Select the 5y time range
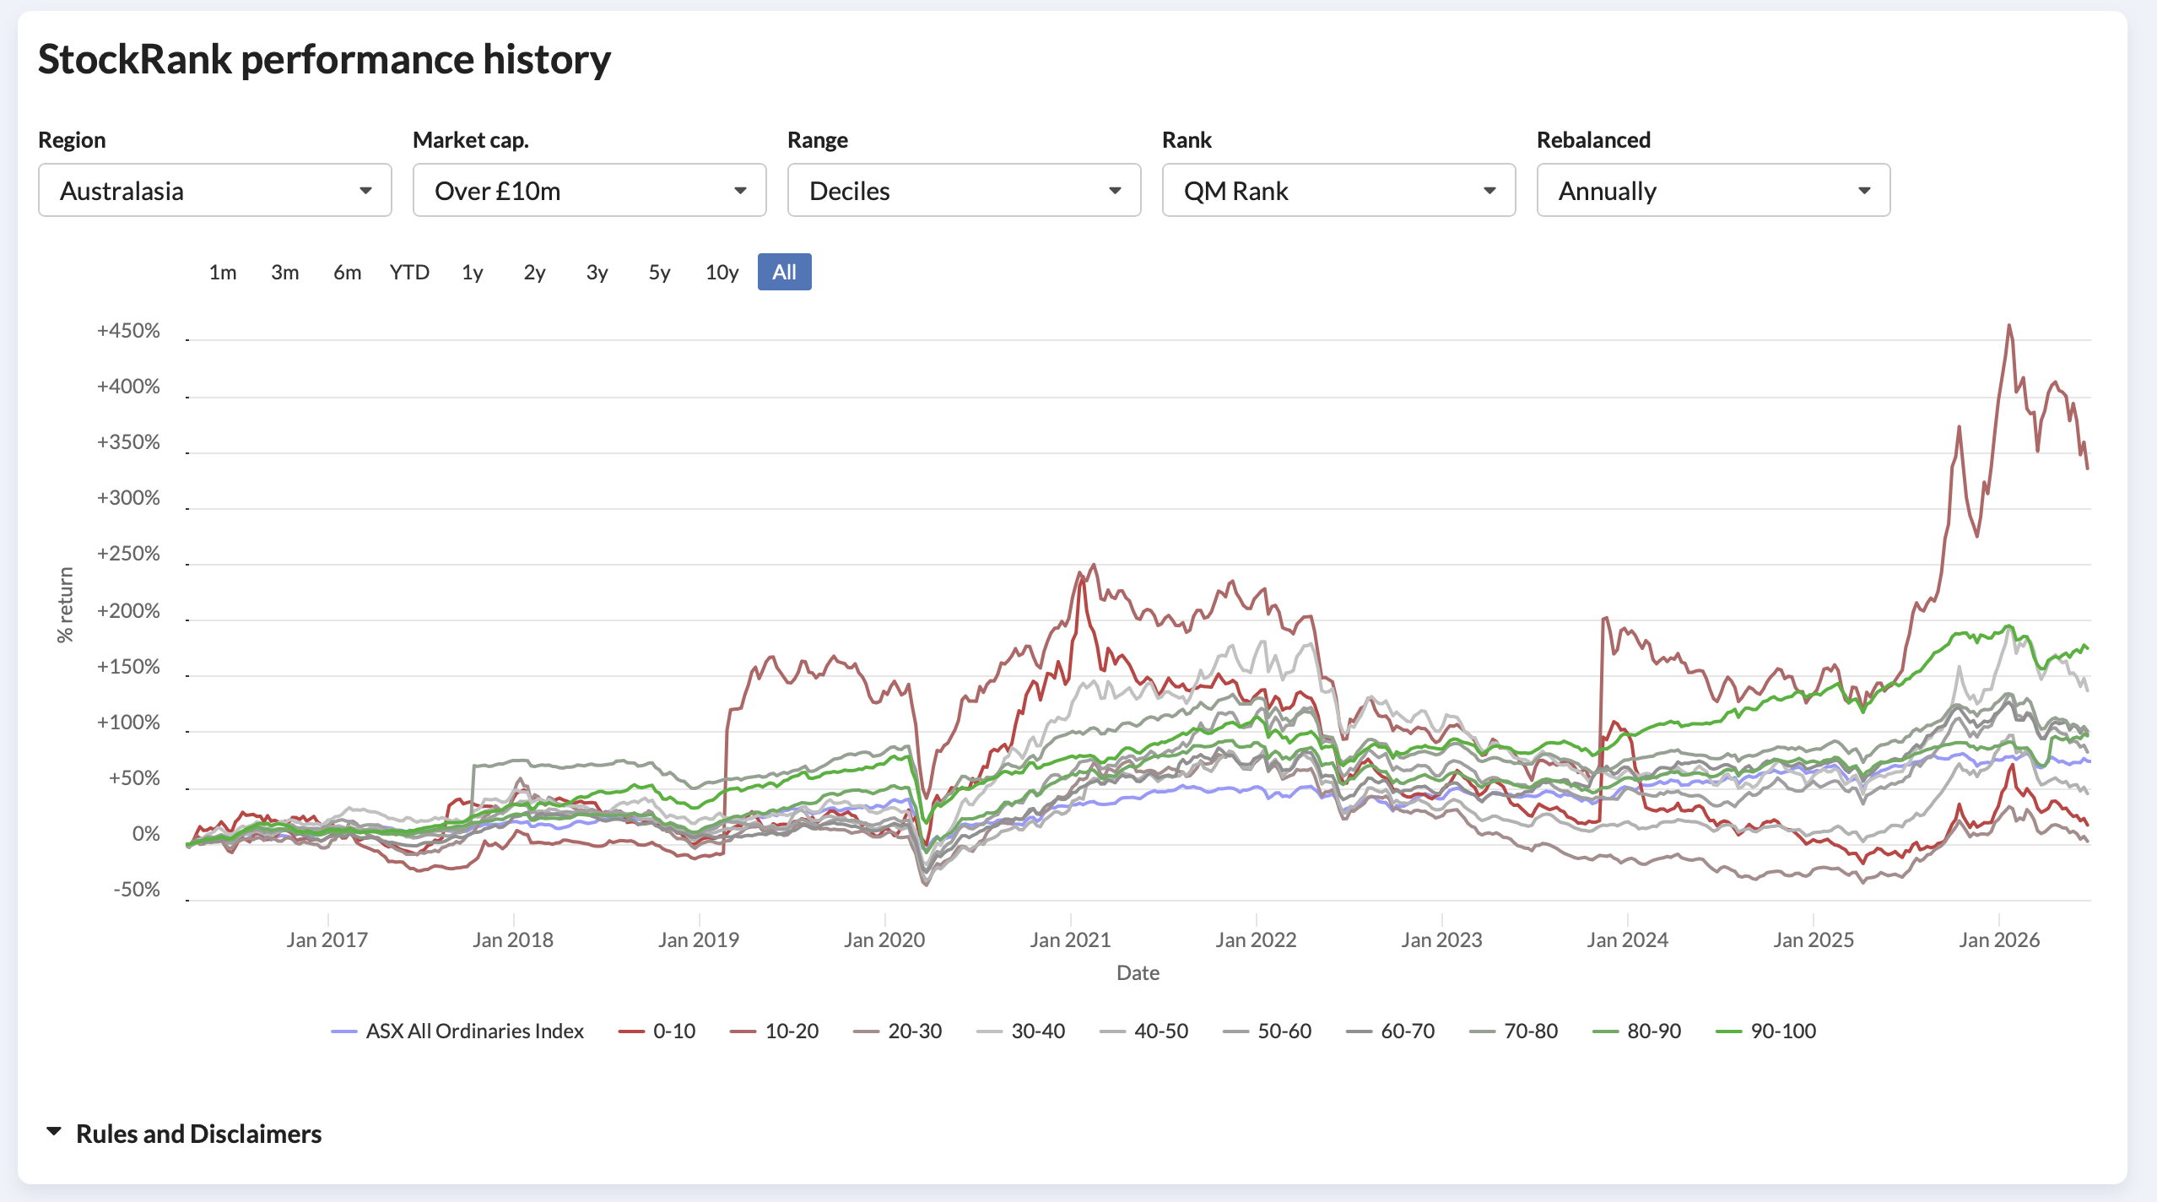 pyautogui.click(x=659, y=272)
